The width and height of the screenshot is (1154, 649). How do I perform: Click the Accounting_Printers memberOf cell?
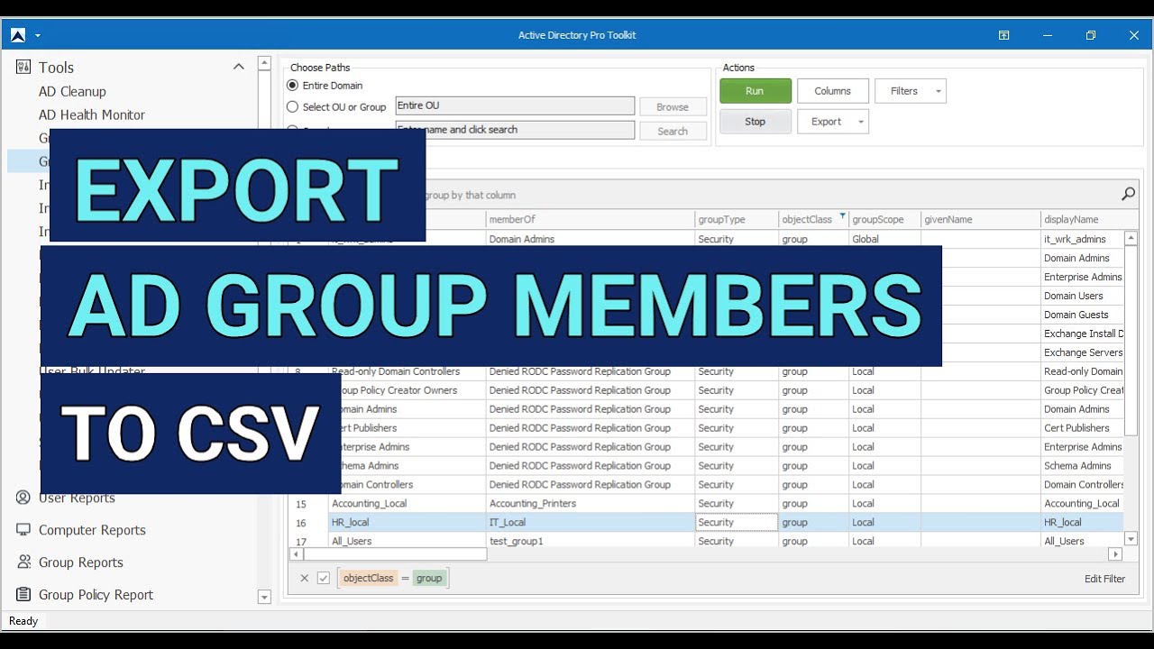click(591, 504)
